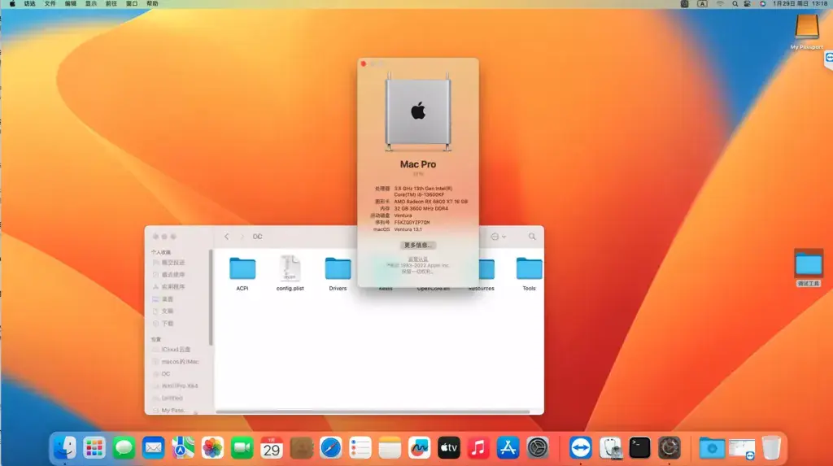This screenshot has width=833, height=466.
Task: Click 更多信息 button in About This Mac
Action: pyautogui.click(x=417, y=245)
